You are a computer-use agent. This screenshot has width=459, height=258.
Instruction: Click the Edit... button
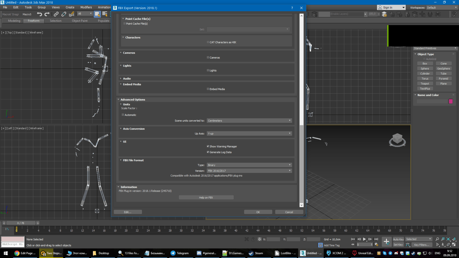[128, 212]
